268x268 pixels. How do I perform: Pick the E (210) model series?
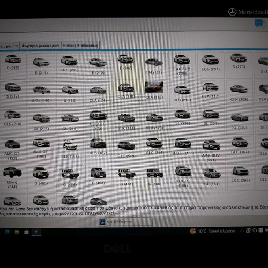(x=98, y=66)
